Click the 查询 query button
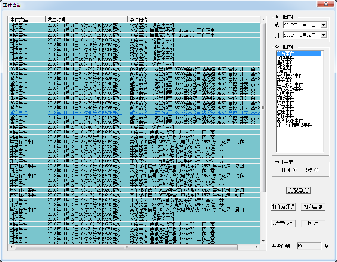Viewport: 337px width, 262px height. coord(298,190)
